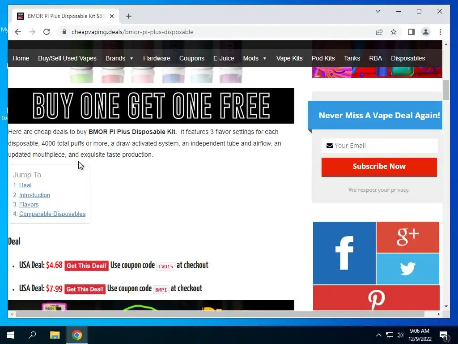Click the Chrome taskbar icon
Screen dimensions: 458x344
point(77,335)
